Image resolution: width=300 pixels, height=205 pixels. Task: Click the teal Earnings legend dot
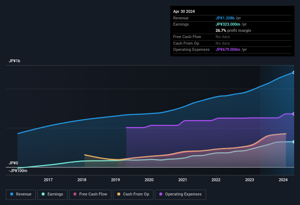43,194
